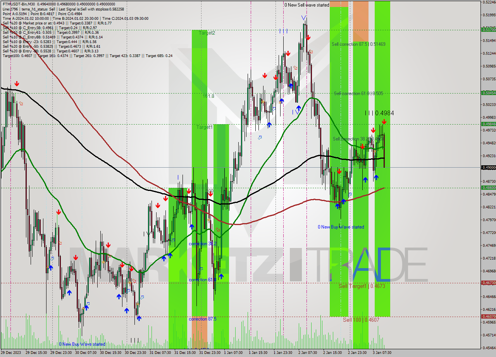This screenshot has height=357, width=496.
Task: Select the 'Sell %20 @ Entry -88: 0.5528' line
Action: pyautogui.click(x=50, y=51)
